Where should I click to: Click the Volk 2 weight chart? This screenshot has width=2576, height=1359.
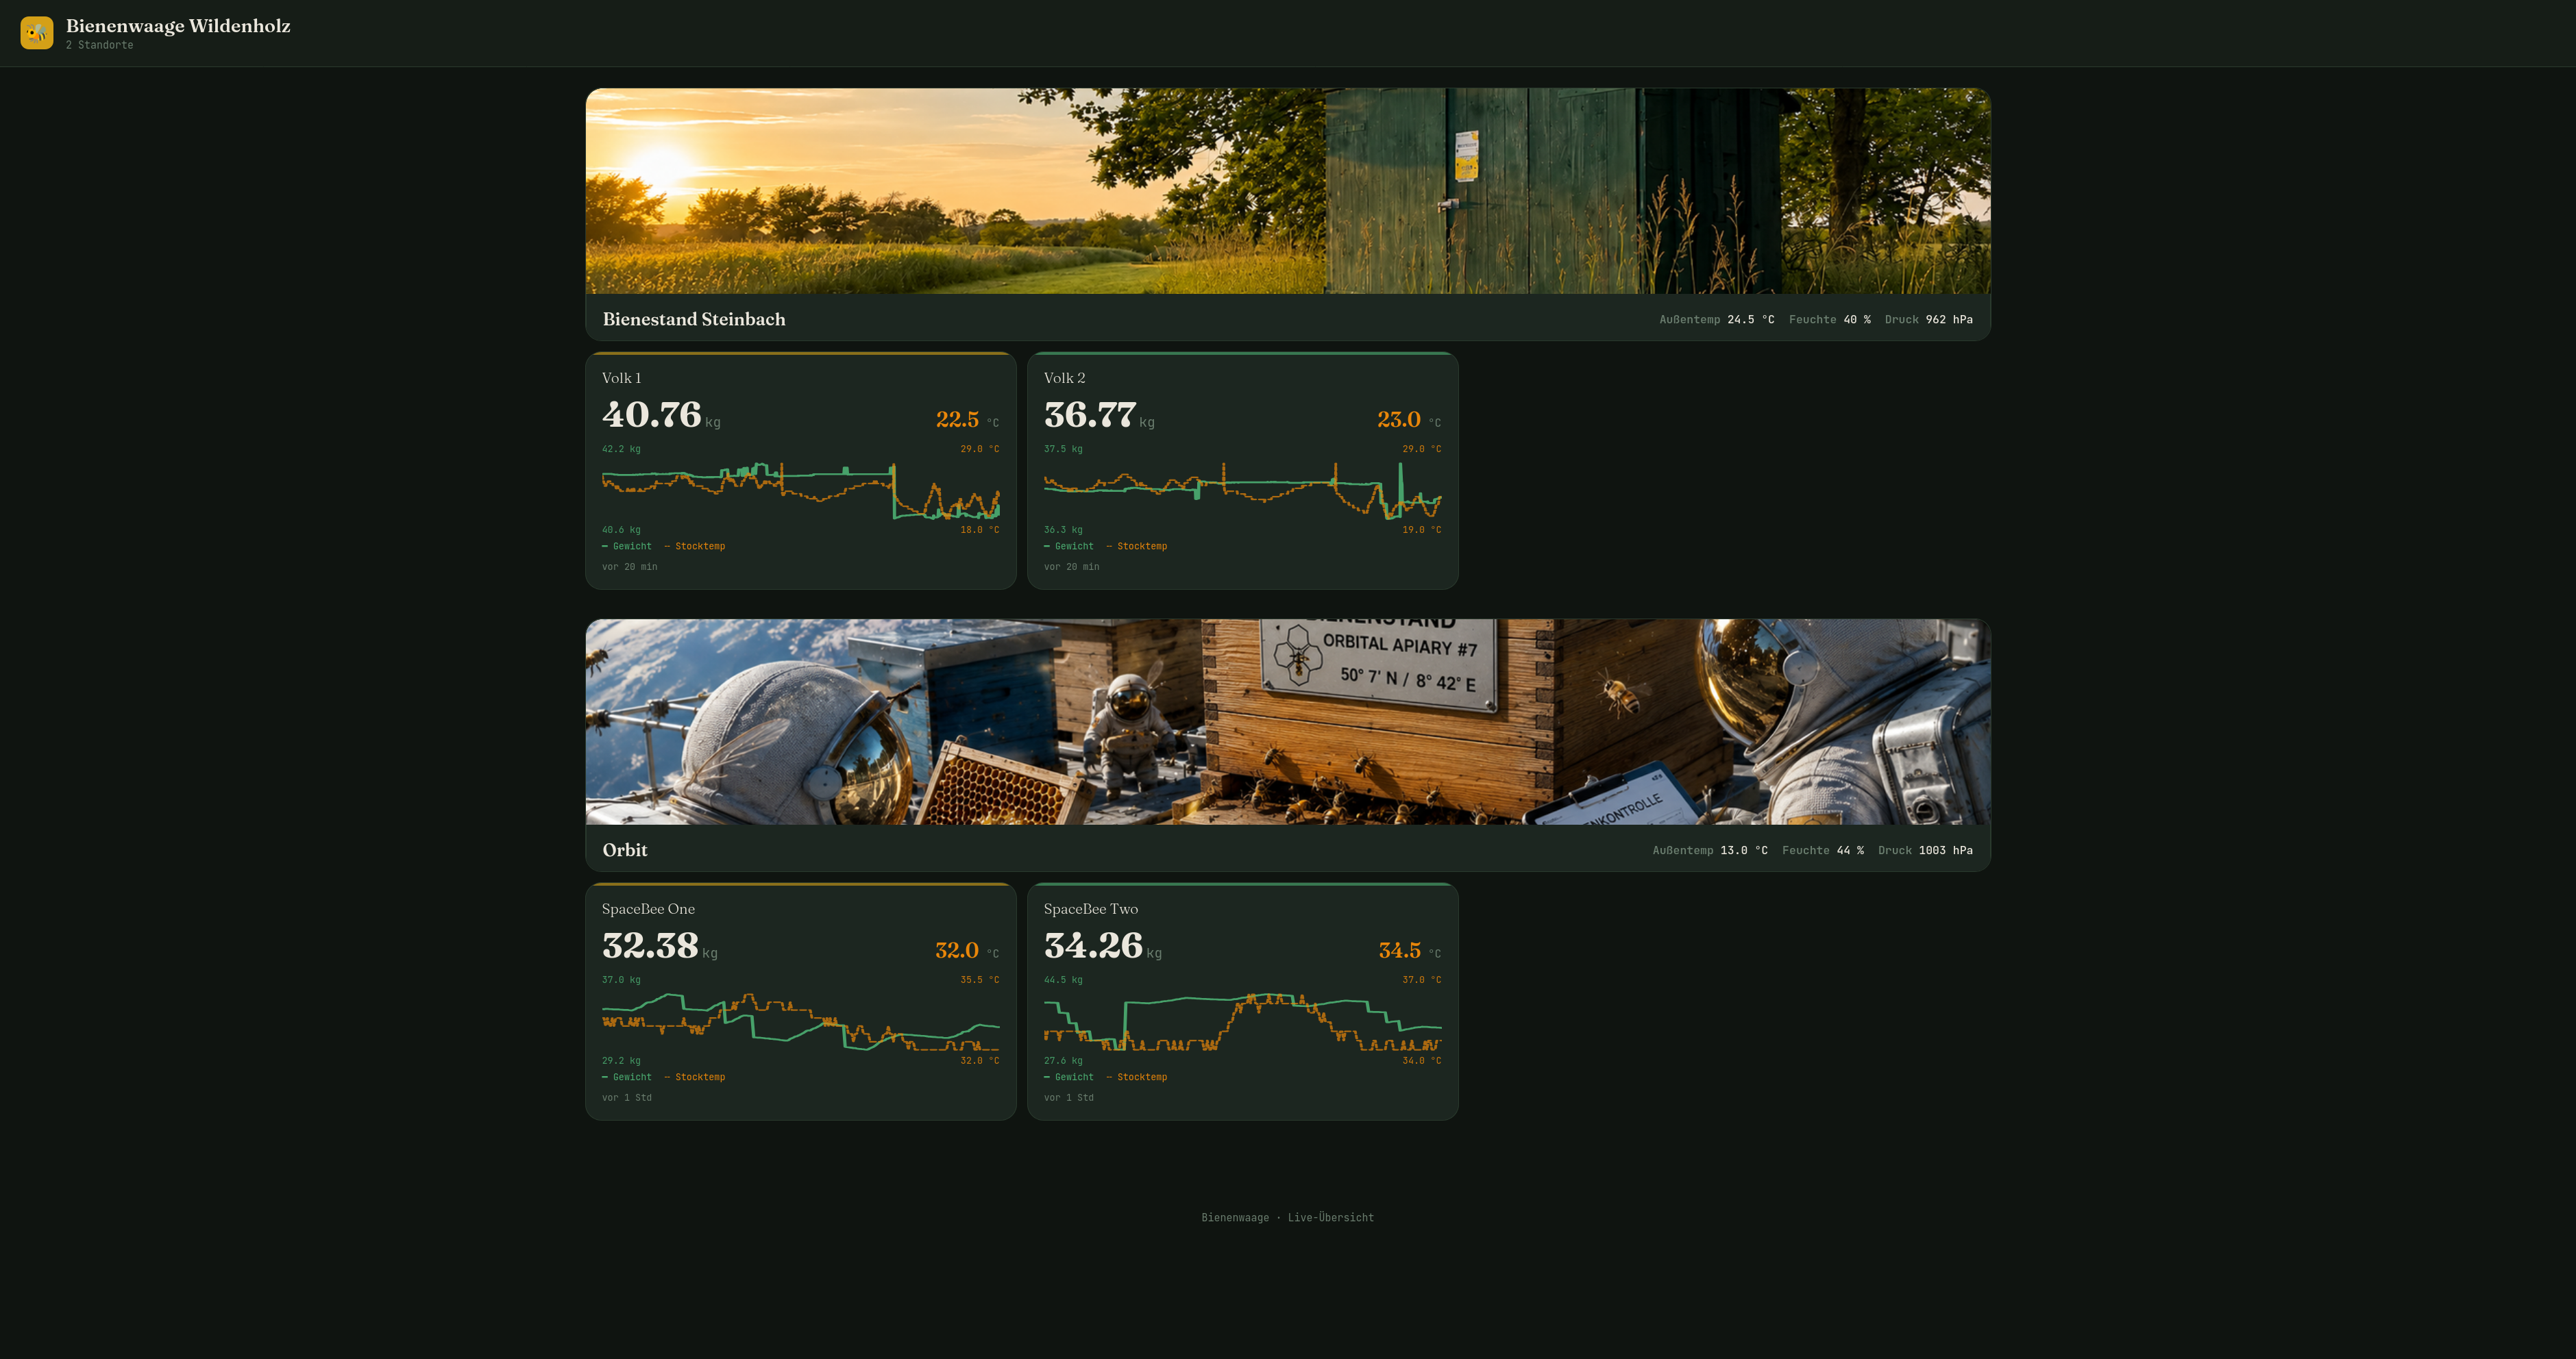(1243, 490)
